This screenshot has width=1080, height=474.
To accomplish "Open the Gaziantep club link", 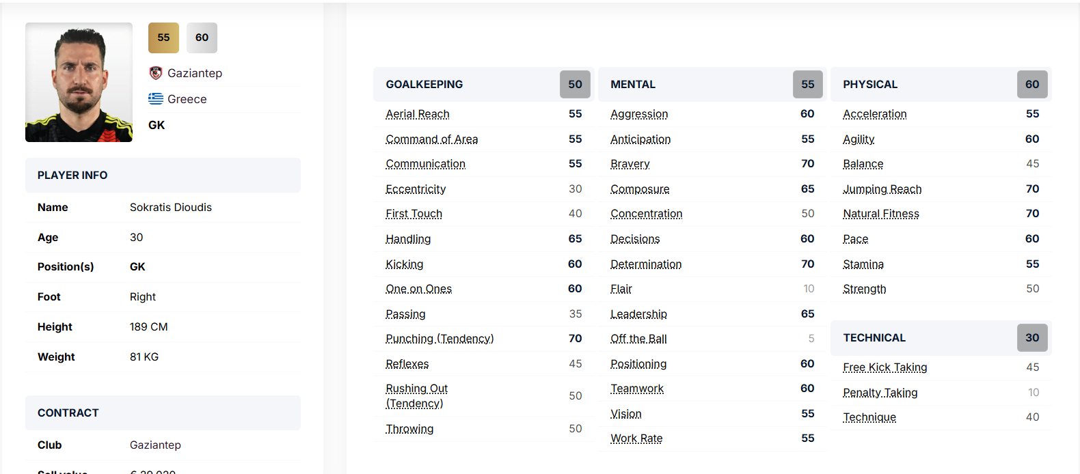I will (195, 73).
